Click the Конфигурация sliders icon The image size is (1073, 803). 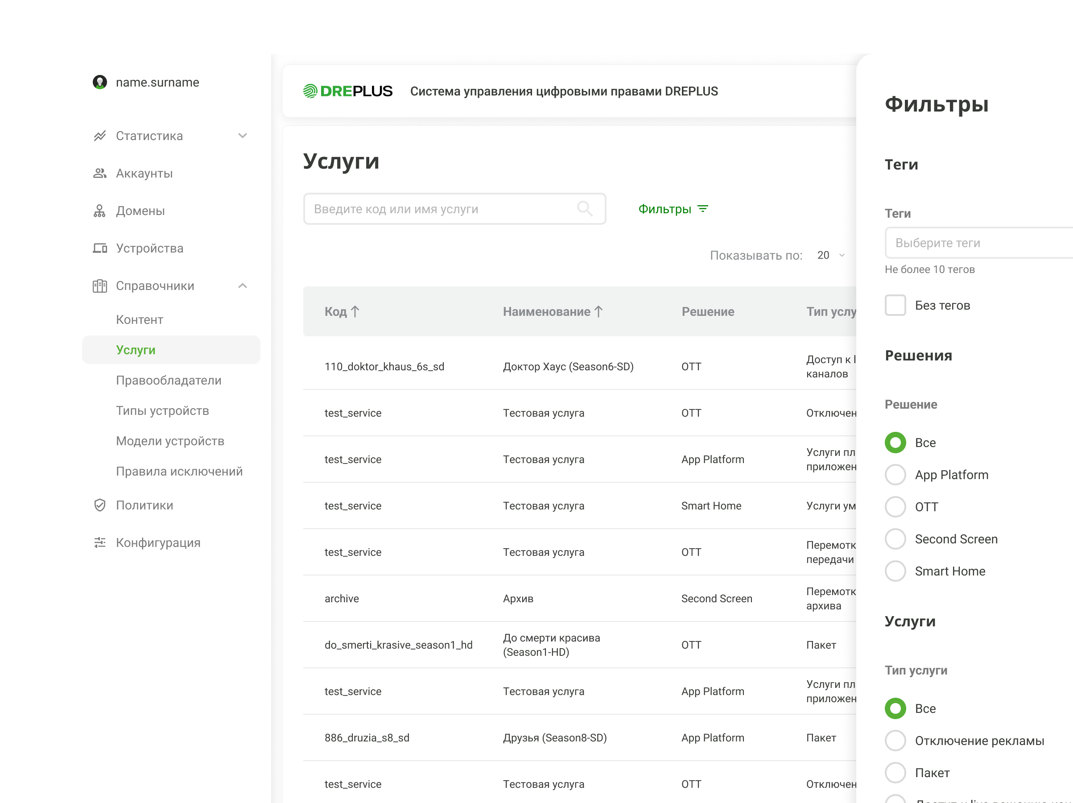[100, 542]
